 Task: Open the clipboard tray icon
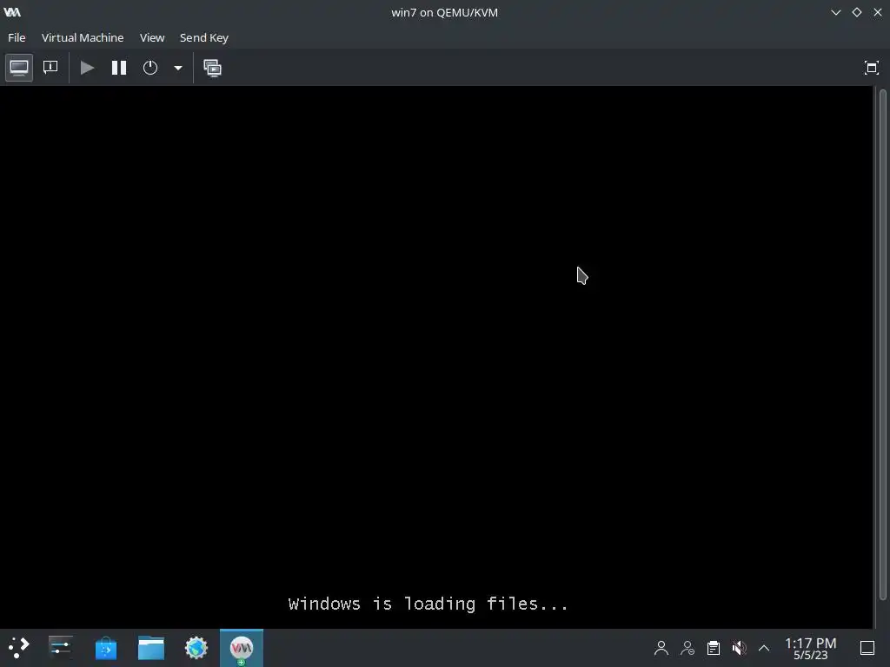point(714,648)
